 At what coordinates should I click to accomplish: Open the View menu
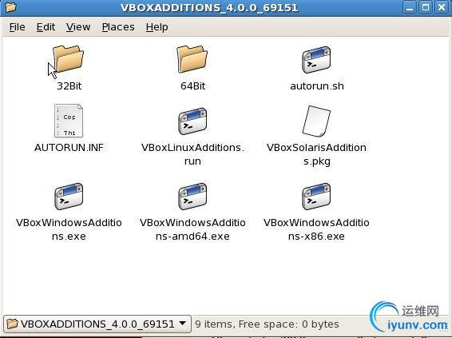[x=78, y=27]
